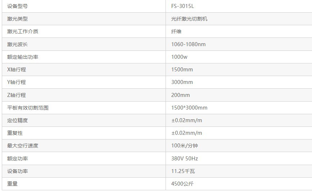The height and width of the screenshot is (191, 312).
Task: Select the 380V 50Hz rated power value
Action: (185, 159)
